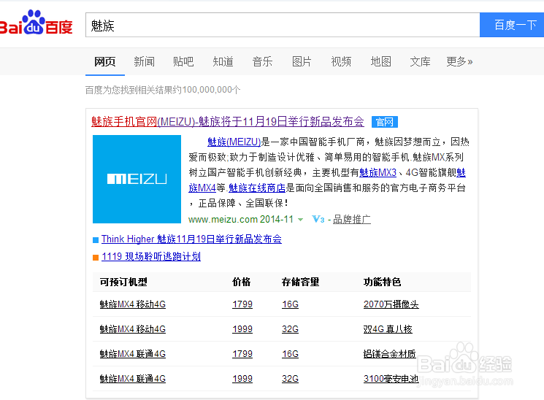
Task: Open the 2070万摄像头 feature link
Action: [391, 304]
